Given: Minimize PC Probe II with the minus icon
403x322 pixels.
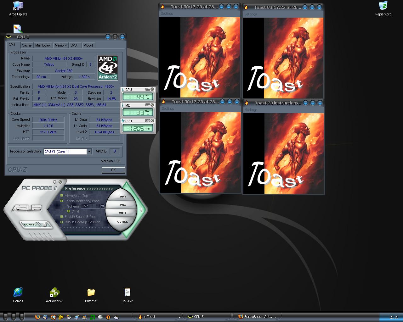Looking at the screenshot, I should 54,182.
